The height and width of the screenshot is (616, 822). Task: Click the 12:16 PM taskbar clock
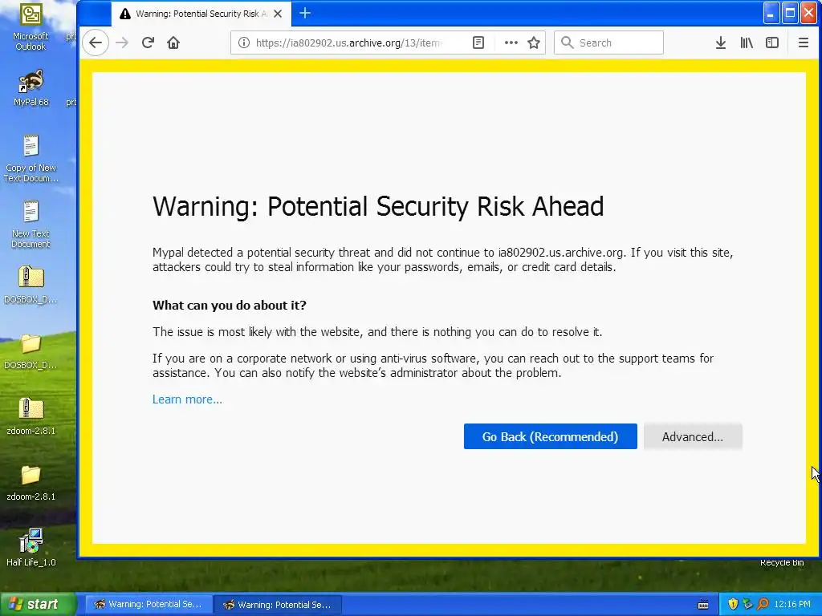(x=792, y=604)
